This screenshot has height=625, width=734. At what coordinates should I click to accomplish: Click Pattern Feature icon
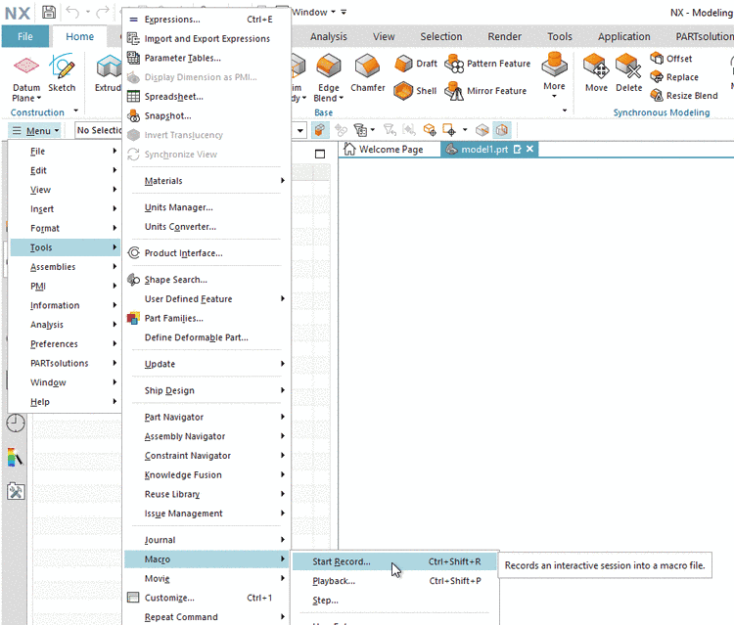click(x=453, y=64)
